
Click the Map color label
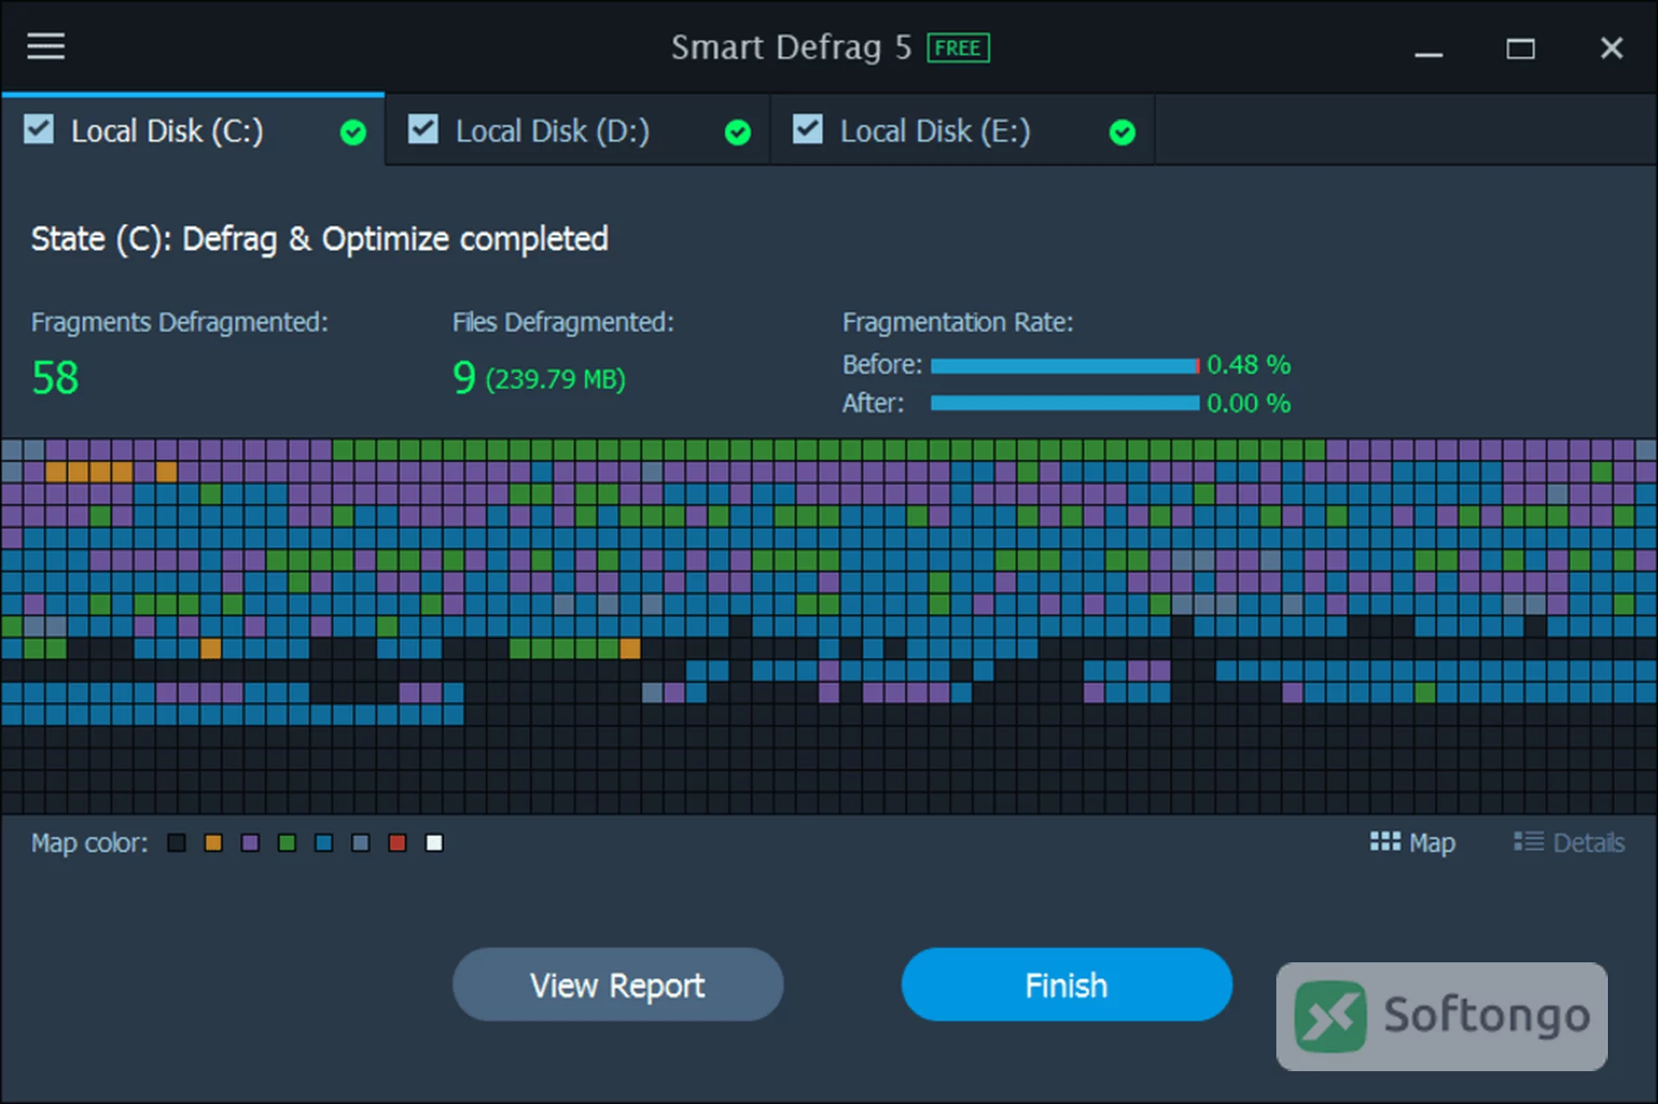[90, 842]
